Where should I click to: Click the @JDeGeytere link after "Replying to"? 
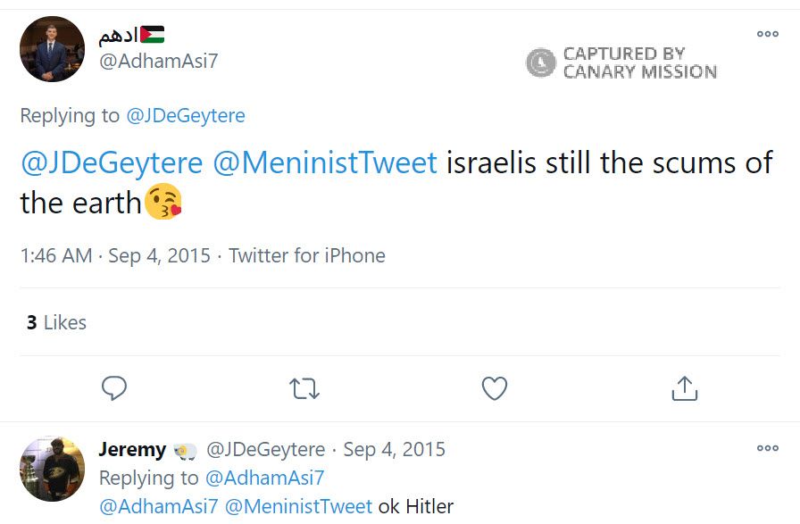pos(185,115)
